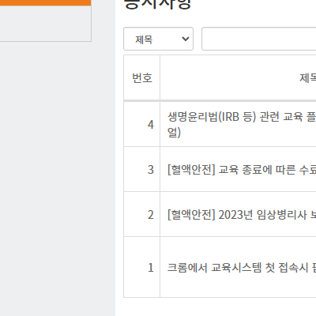316x316 pixels.
Task: Select row number 4 cell
Action: 142,124
